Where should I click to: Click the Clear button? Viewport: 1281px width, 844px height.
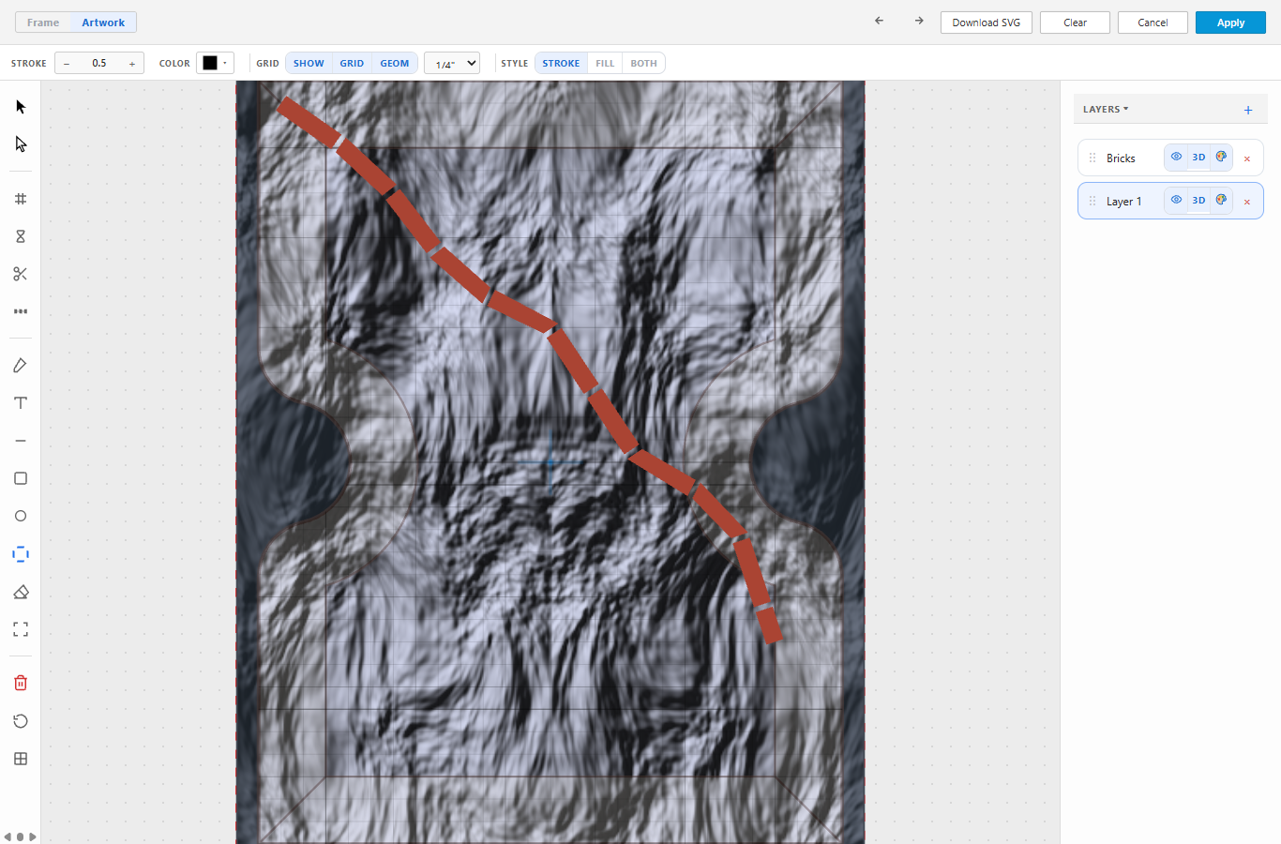(1075, 23)
